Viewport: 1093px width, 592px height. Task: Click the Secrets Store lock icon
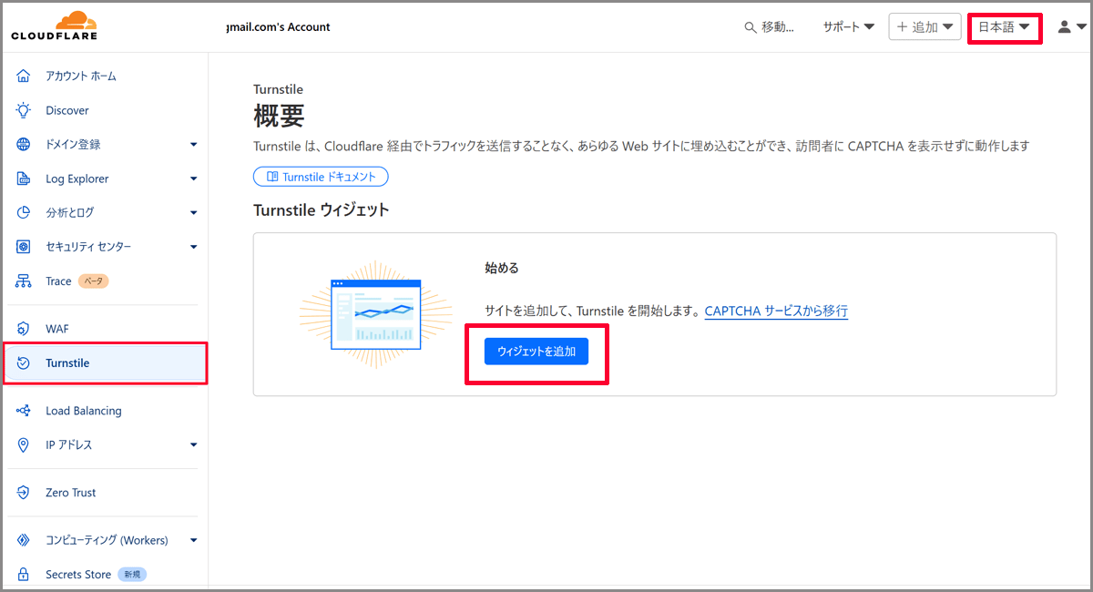24,575
